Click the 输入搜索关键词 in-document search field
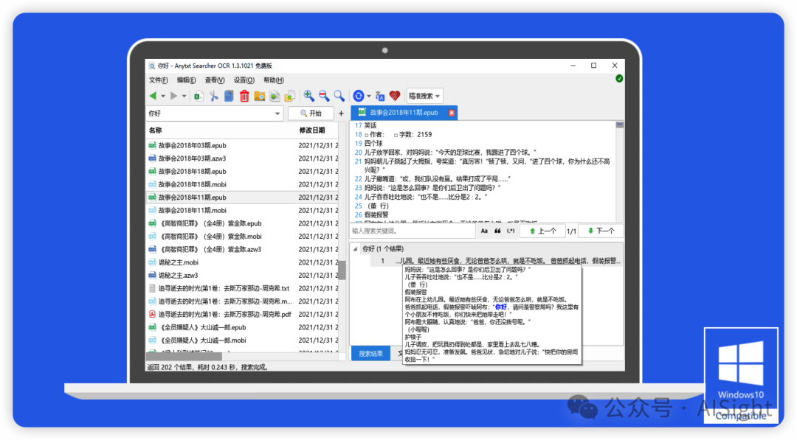This screenshot has width=797, height=440. tap(413, 231)
